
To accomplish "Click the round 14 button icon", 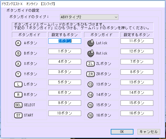I will point(90,95).
